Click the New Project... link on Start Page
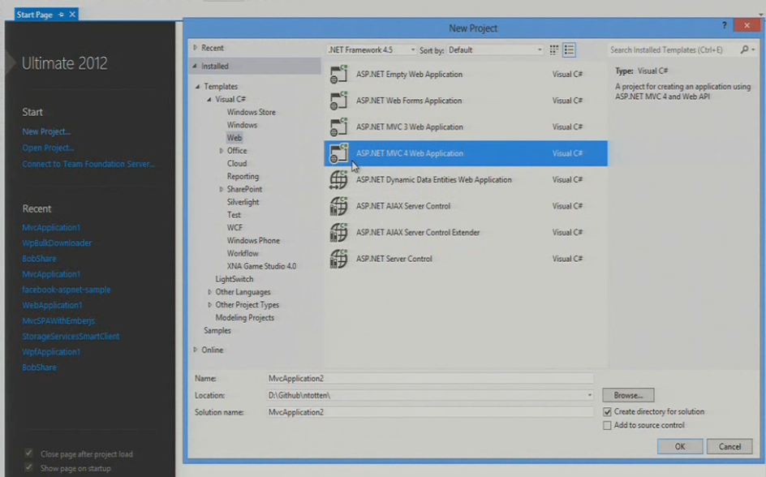This screenshot has width=766, height=477. point(46,131)
